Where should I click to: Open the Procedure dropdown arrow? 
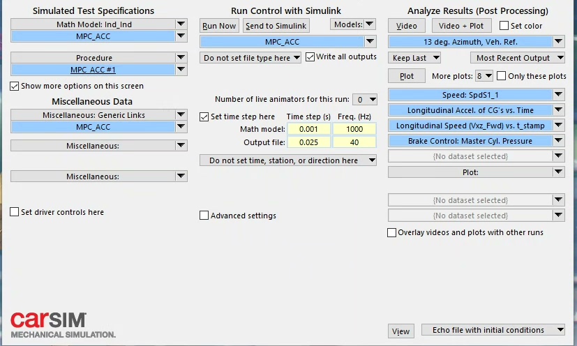point(181,58)
